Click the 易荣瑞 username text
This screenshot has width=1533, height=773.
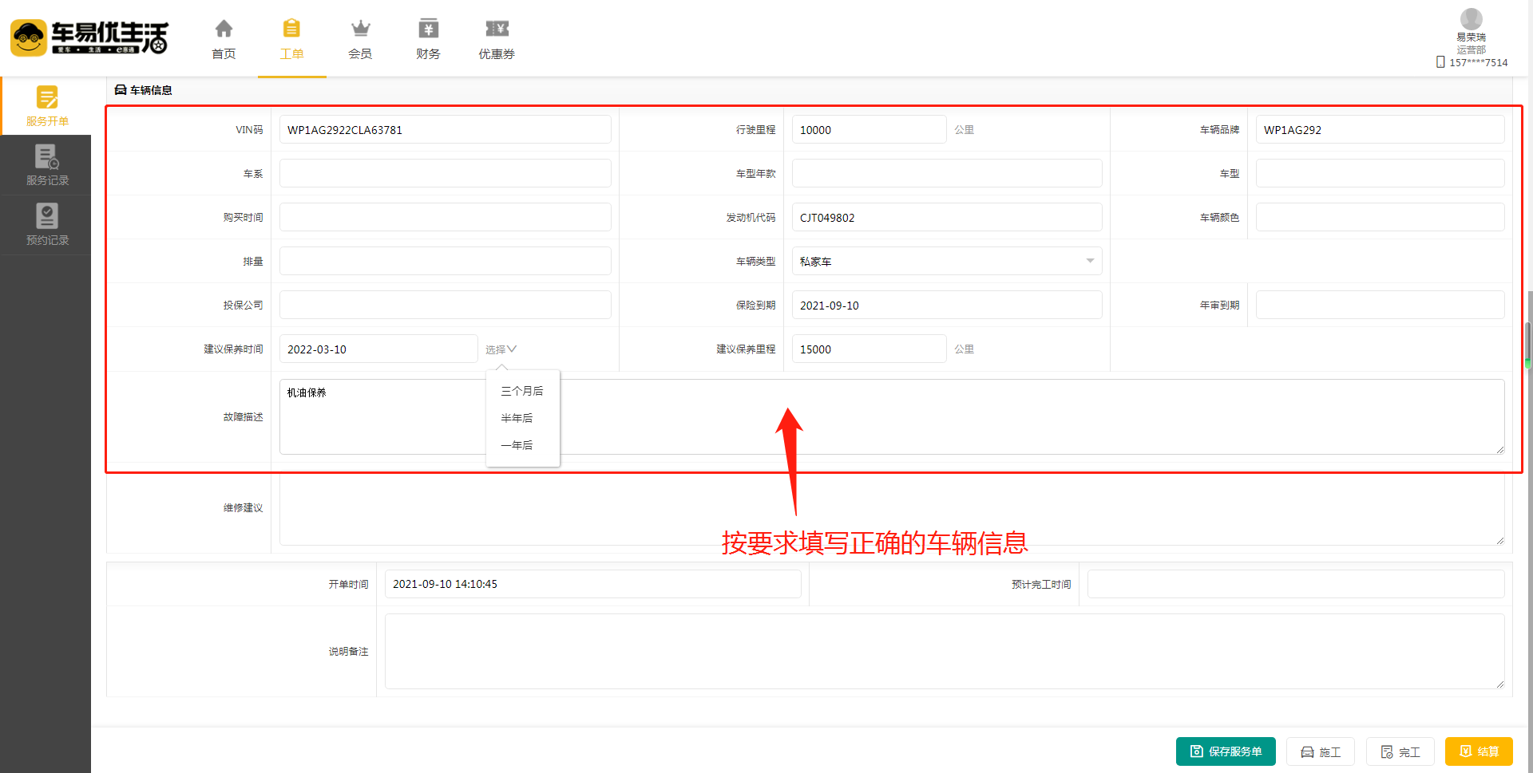[1471, 37]
